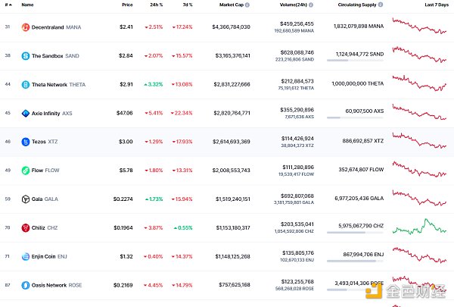Click the Gala coin logo icon
The width and height of the screenshot is (454, 307).
pos(26,199)
